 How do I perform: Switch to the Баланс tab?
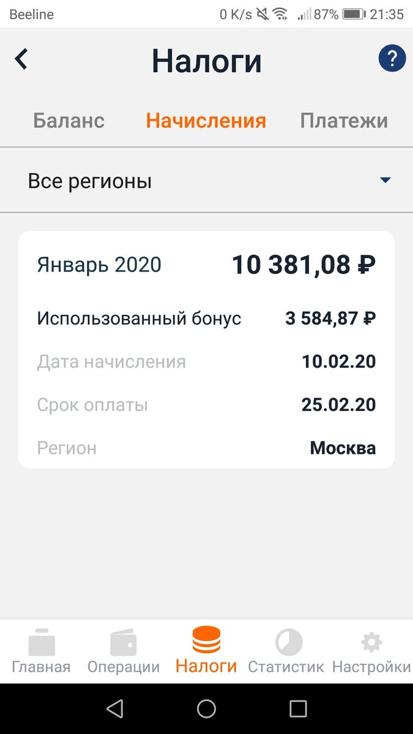[x=69, y=120]
